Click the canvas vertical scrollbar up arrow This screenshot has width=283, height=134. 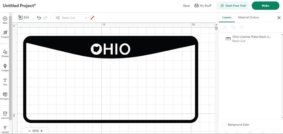[x=216, y=24]
